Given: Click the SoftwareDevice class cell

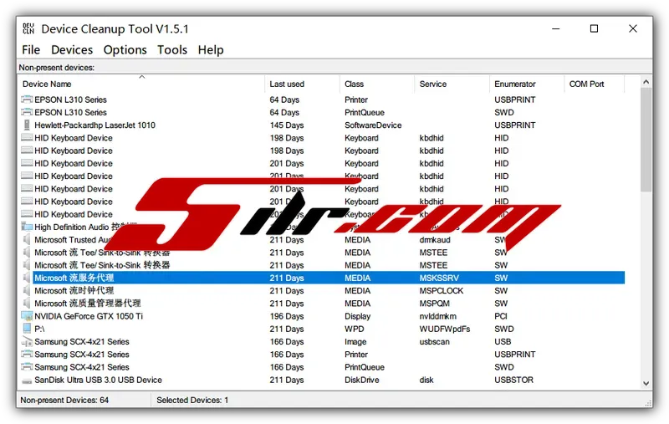Looking at the screenshot, I should point(373,125).
